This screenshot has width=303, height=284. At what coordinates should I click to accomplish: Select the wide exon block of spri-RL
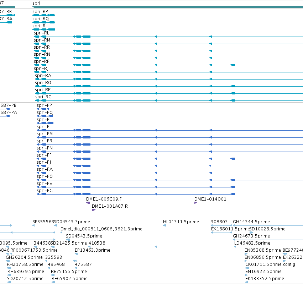(x=86, y=37)
